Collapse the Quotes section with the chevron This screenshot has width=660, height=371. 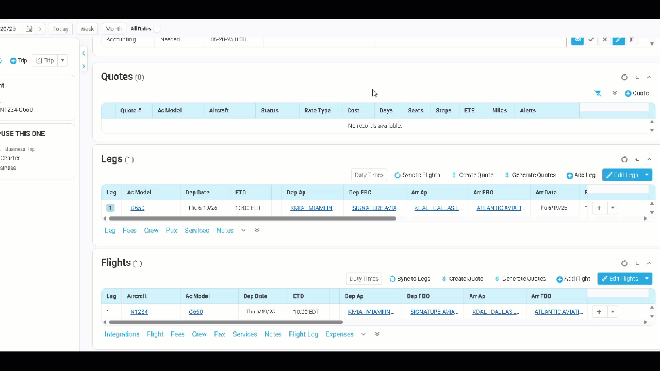tap(649, 77)
